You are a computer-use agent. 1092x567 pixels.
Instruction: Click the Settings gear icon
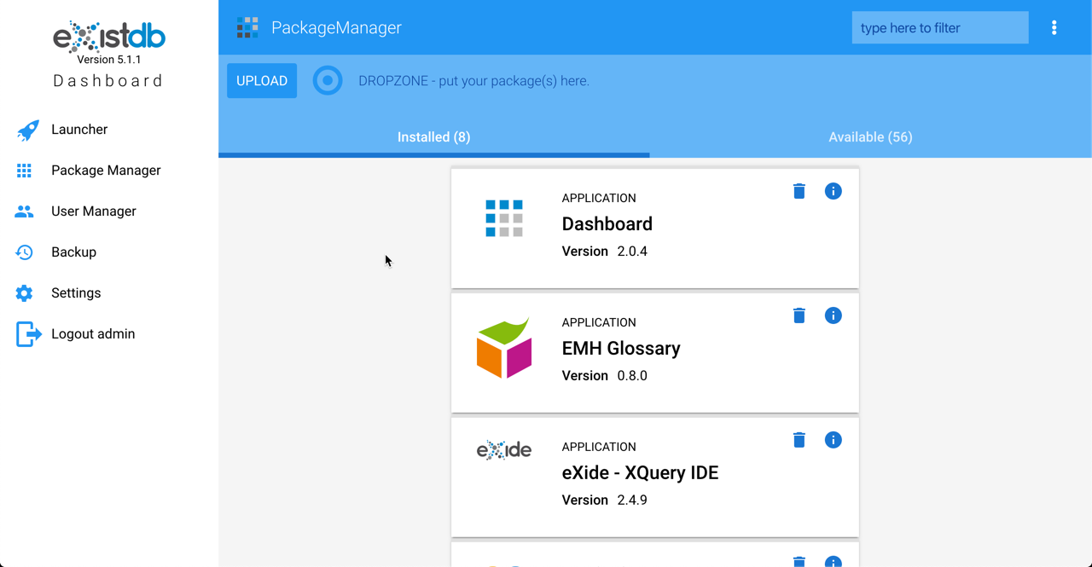tap(25, 293)
